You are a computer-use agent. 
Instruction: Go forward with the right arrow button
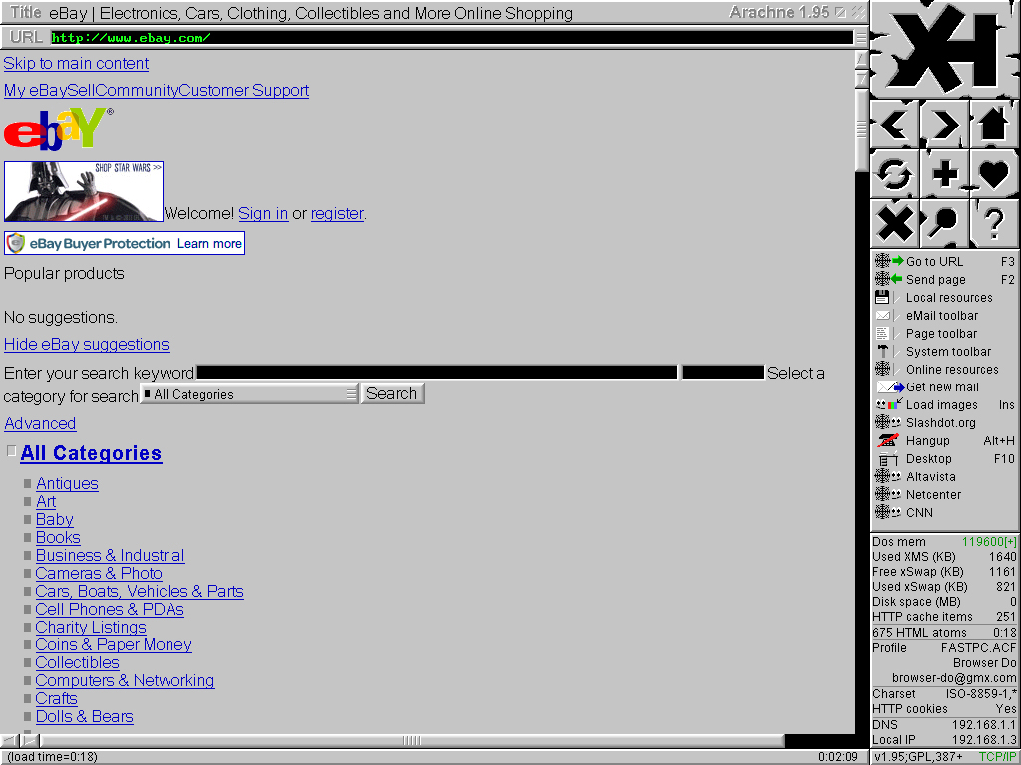(945, 125)
